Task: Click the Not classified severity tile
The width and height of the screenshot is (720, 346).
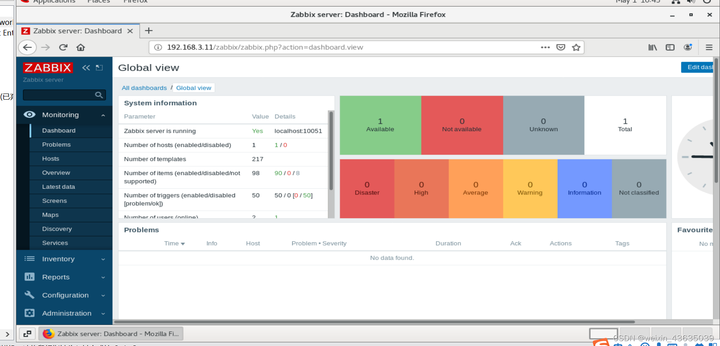Action: click(x=639, y=189)
